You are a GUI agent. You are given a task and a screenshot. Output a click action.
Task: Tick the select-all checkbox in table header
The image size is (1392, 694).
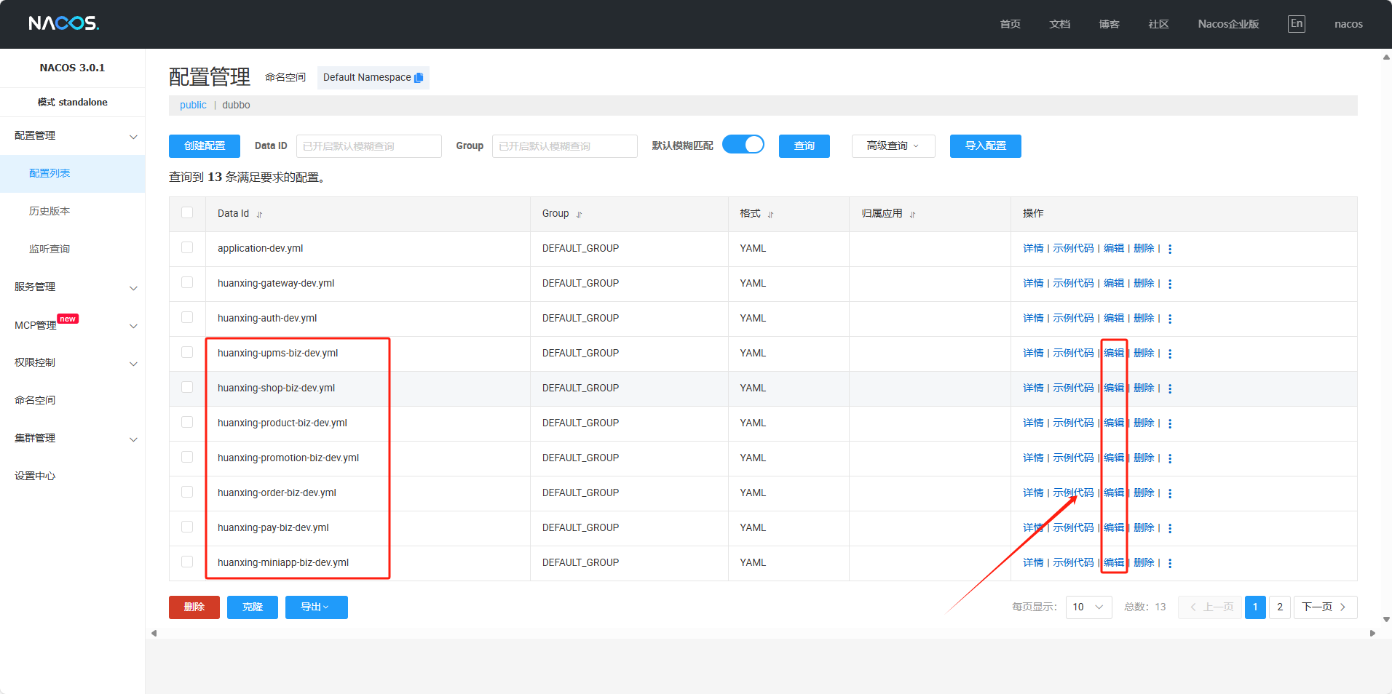(187, 212)
